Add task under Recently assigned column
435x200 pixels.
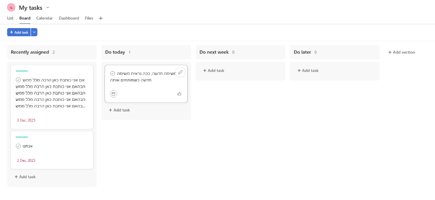(25, 177)
